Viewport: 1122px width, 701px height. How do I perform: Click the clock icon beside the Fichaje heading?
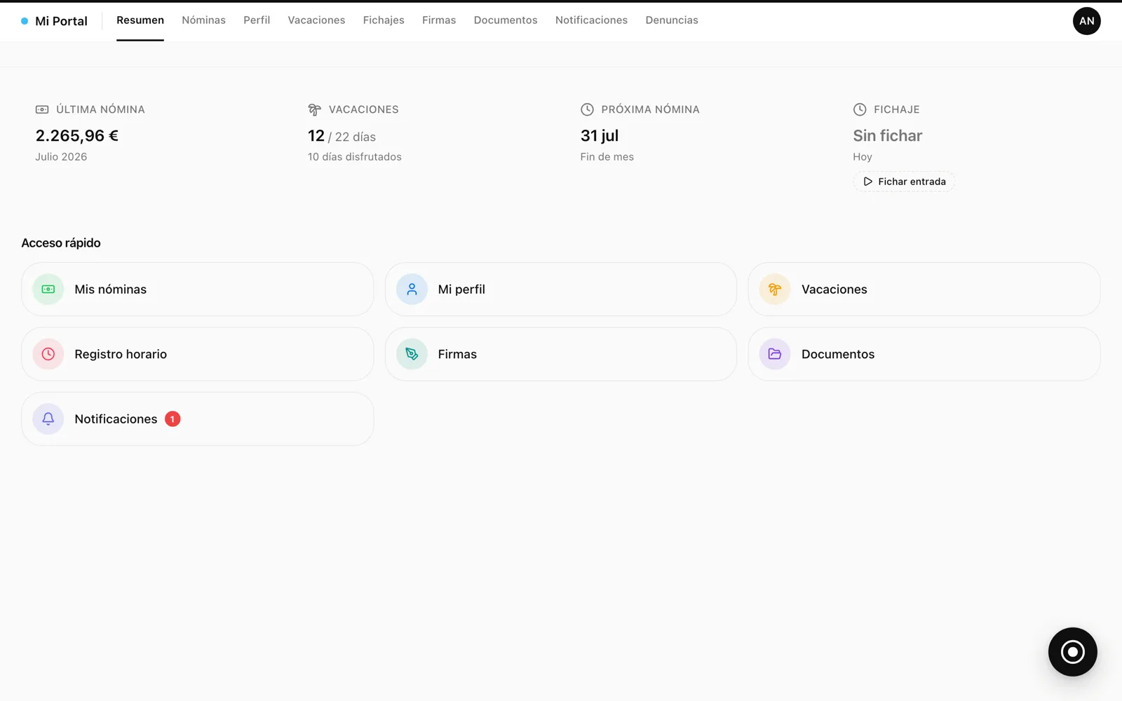click(x=860, y=109)
